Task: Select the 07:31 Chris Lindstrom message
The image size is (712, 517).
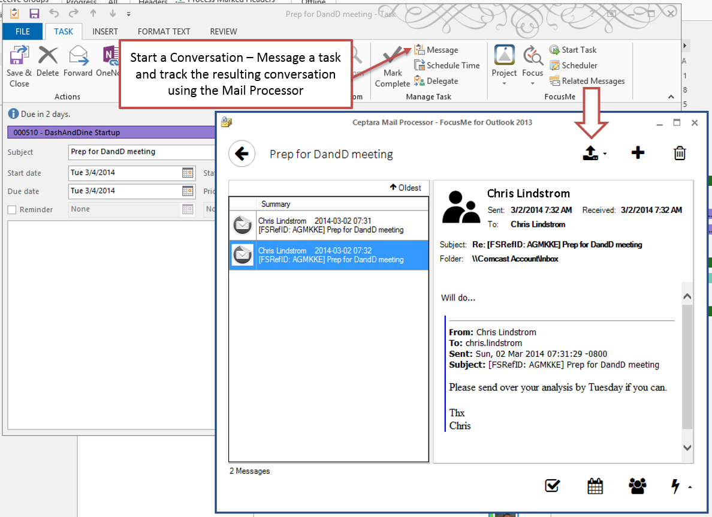Action: pyautogui.click(x=330, y=226)
